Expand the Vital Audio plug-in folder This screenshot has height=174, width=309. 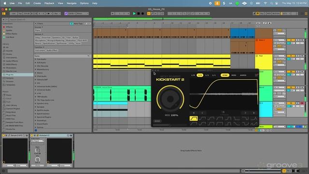tap(35, 76)
